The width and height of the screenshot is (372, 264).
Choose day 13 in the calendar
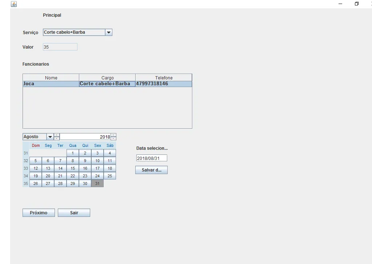48,168
